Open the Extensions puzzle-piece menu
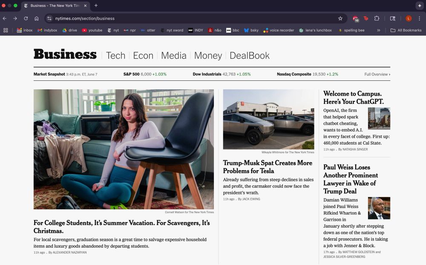The image size is (426, 265). (x=377, y=18)
